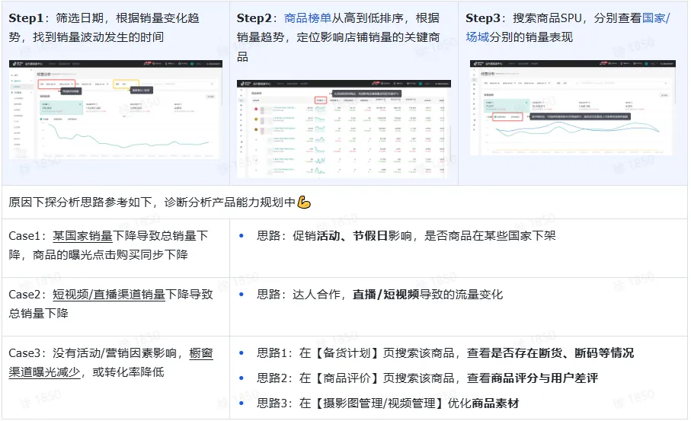Open the 商品榜单 link in Step2
The height and width of the screenshot is (421, 691).
point(308,18)
